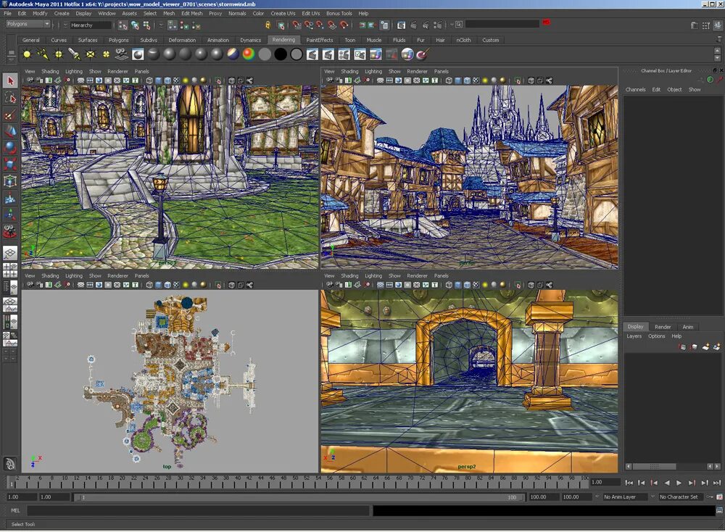Image resolution: width=725 pixels, height=532 pixels.
Task: Click the time range slider bar
Action: 299,497
